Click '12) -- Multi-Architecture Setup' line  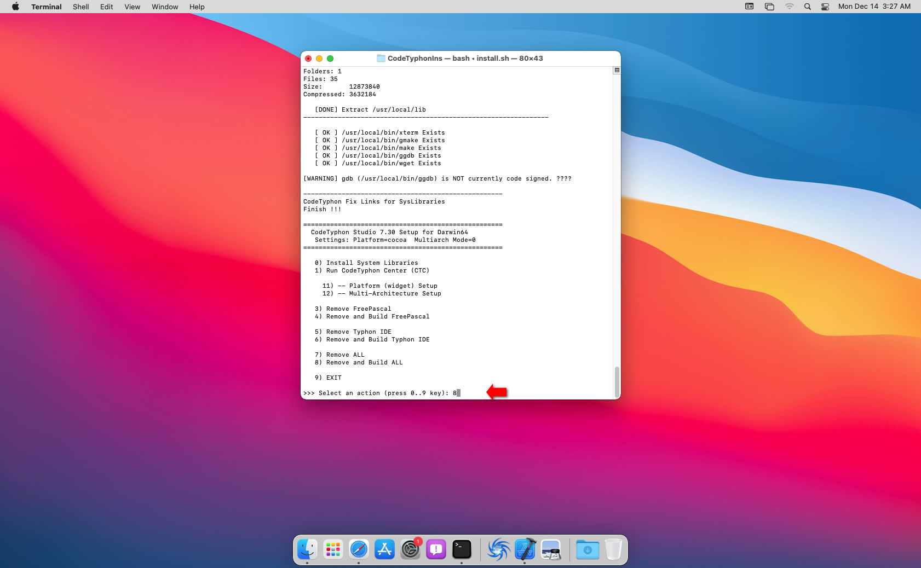pos(382,293)
